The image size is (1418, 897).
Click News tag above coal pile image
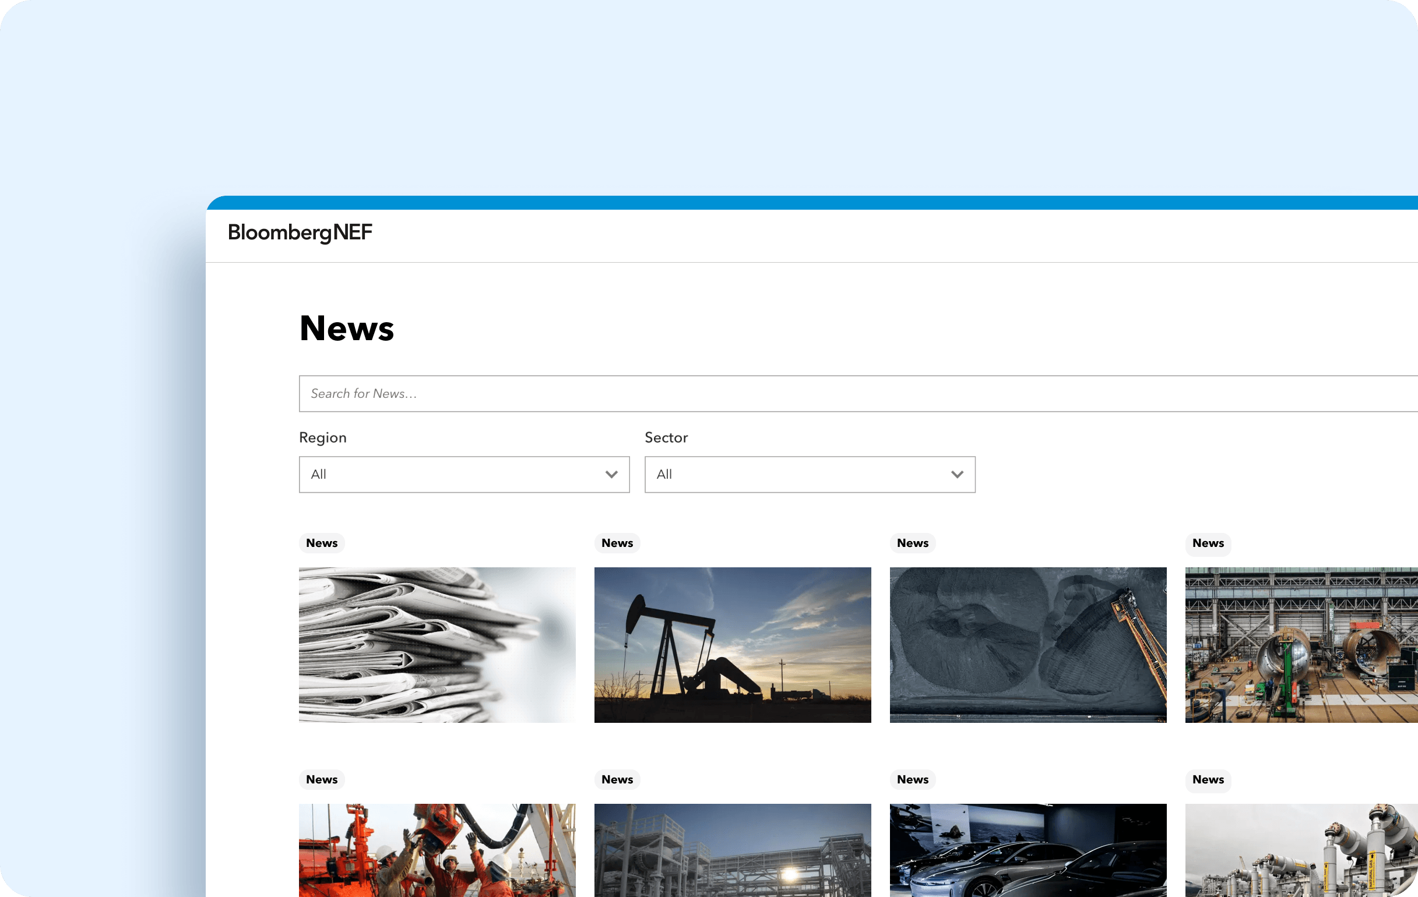click(x=912, y=543)
